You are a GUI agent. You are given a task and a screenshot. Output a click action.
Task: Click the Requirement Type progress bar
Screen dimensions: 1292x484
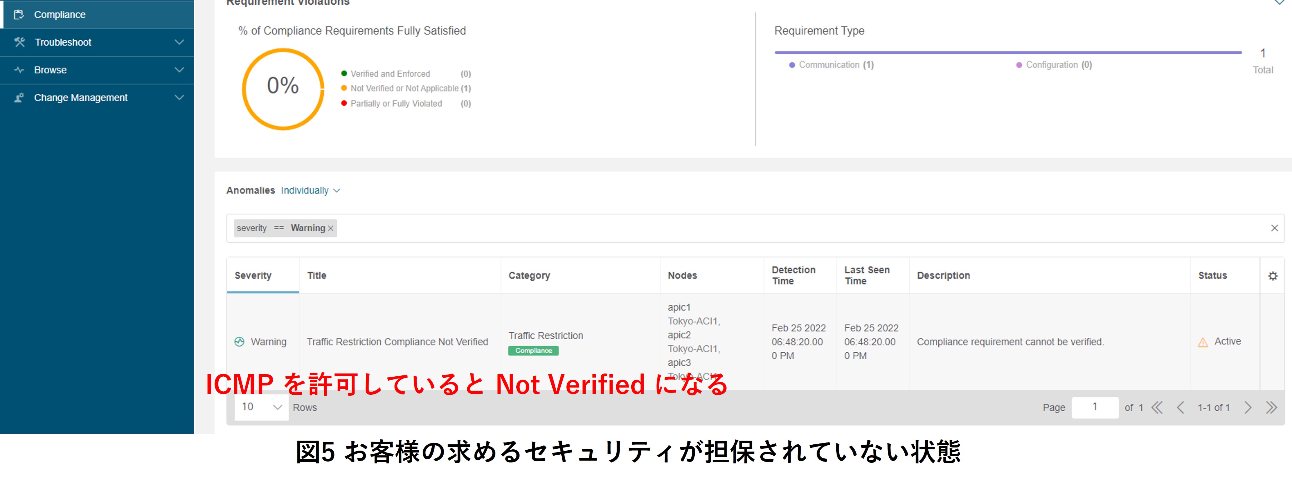[x=1008, y=52]
